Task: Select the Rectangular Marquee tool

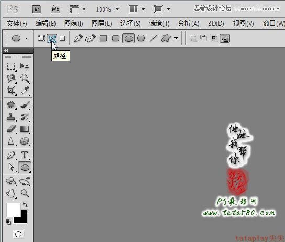Action: [11, 67]
